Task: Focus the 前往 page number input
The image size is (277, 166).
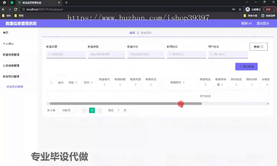Action: (119, 110)
